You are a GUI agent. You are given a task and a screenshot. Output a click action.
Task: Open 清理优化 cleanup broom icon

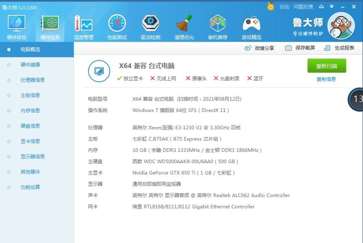(x=184, y=27)
